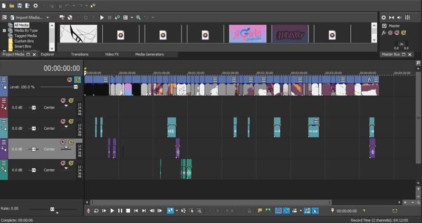Click the Play button in transport bar
422x223 pixels.
[112, 211]
